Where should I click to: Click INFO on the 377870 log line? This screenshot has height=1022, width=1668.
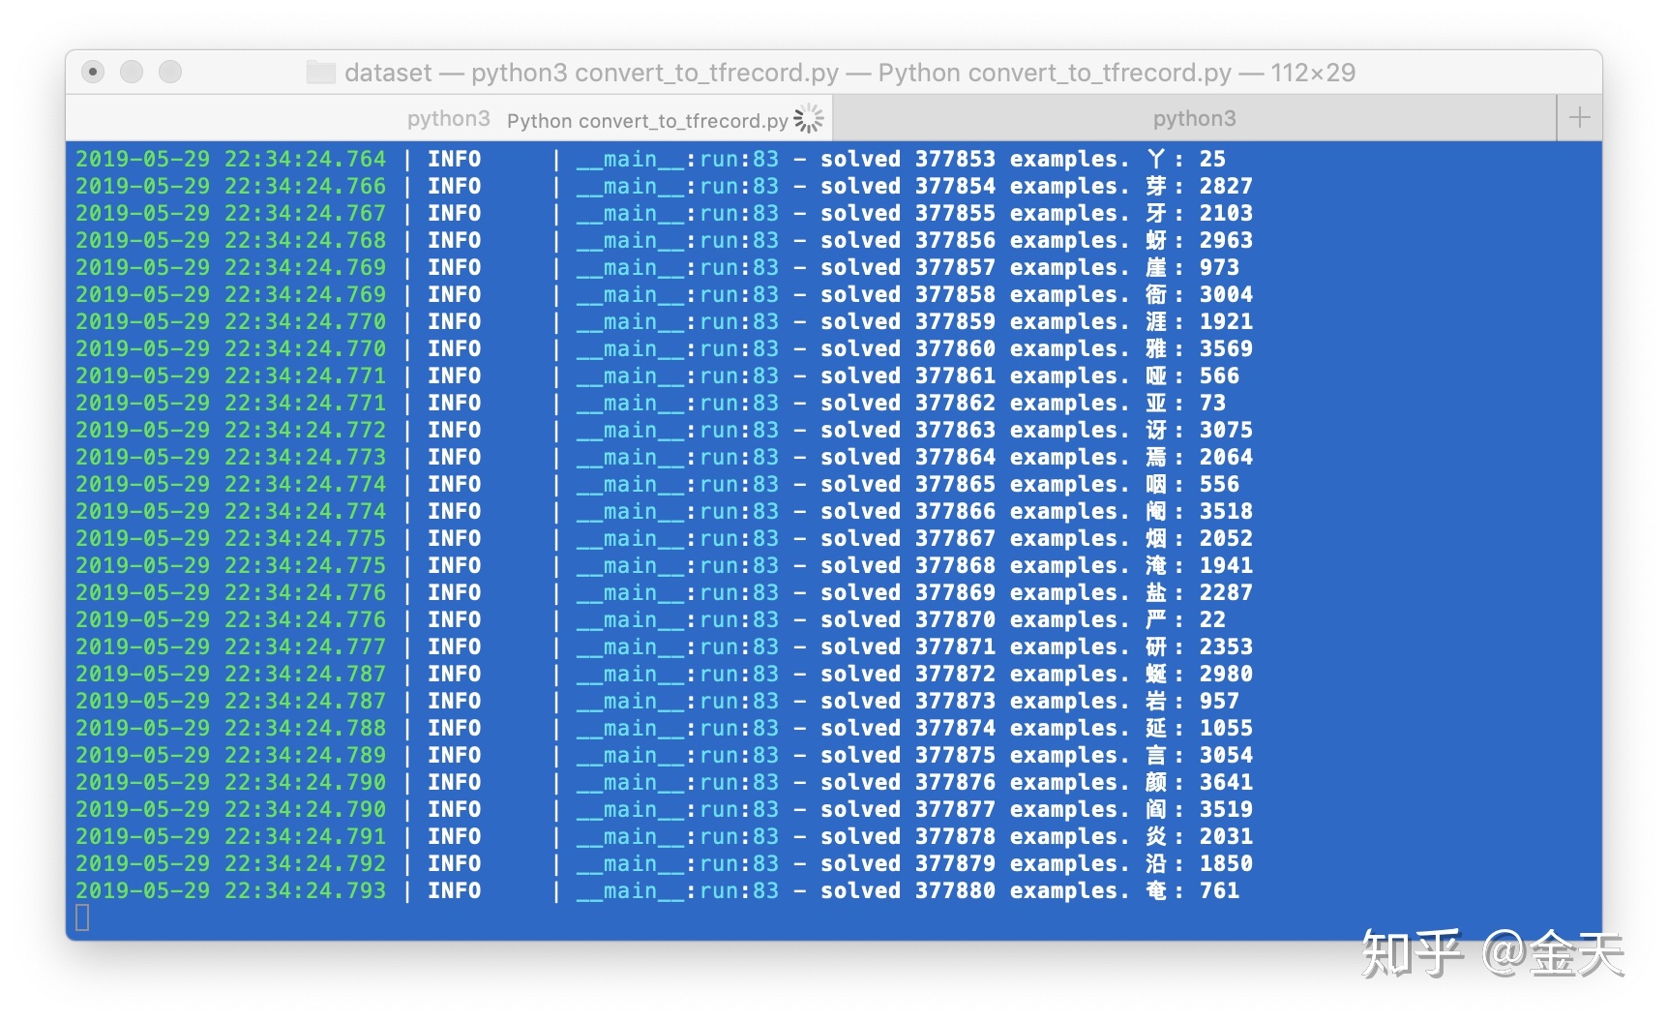click(454, 619)
